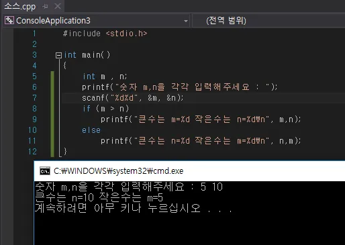Place cursor on #include <stdio.h> line
345x245 pixels.
pos(105,34)
